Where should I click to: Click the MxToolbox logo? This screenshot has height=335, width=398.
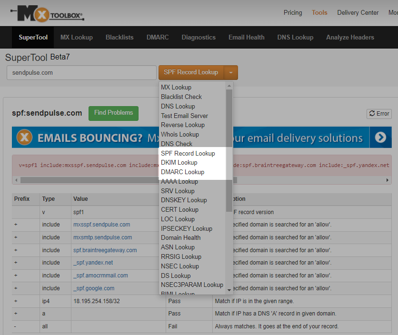pos(47,14)
